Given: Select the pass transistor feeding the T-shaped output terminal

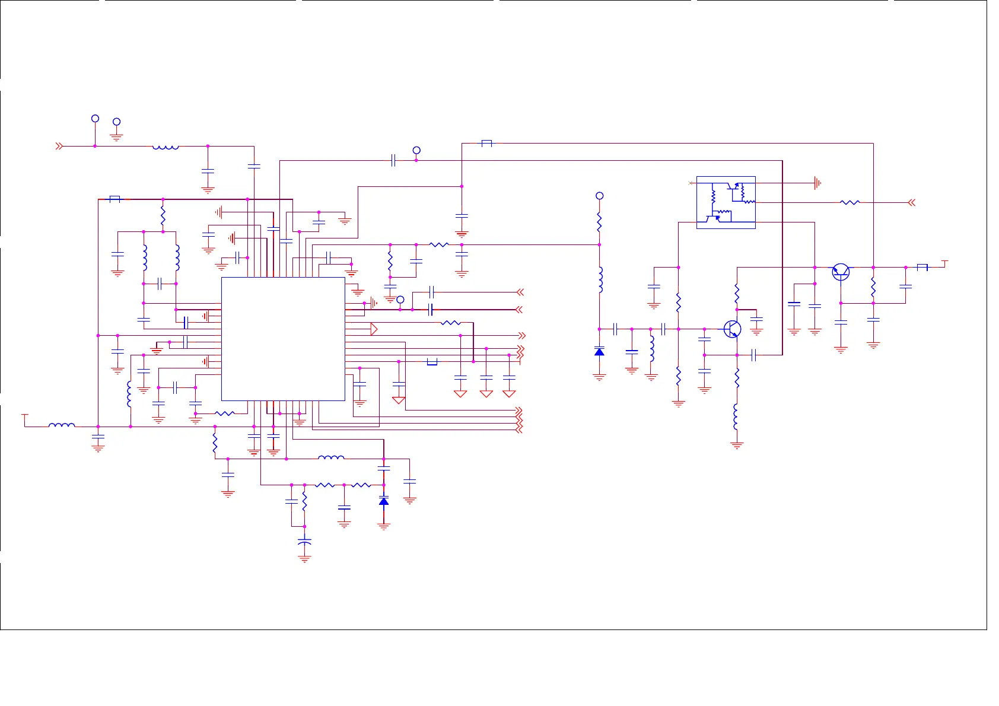Looking at the screenshot, I should pos(841,272).
